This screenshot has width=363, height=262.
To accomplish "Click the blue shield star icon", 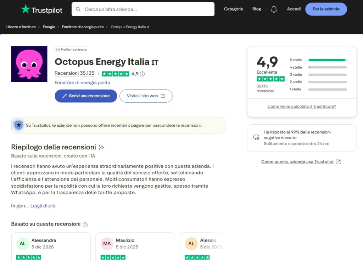I will [x=19, y=125].
